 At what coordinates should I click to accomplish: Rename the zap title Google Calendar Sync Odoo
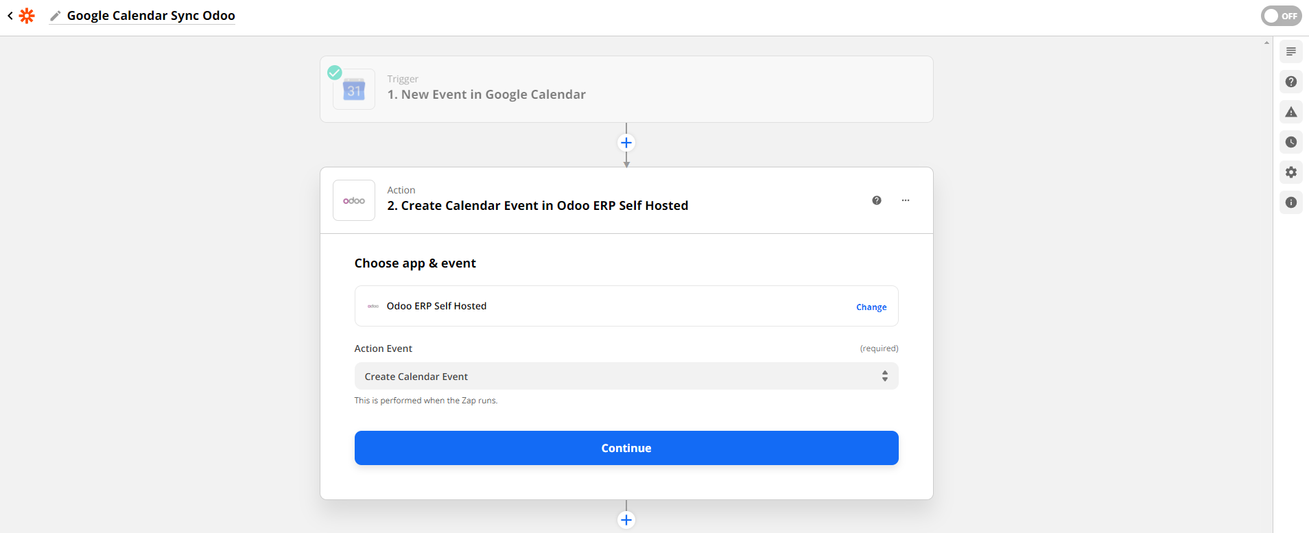tap(151, 15)
